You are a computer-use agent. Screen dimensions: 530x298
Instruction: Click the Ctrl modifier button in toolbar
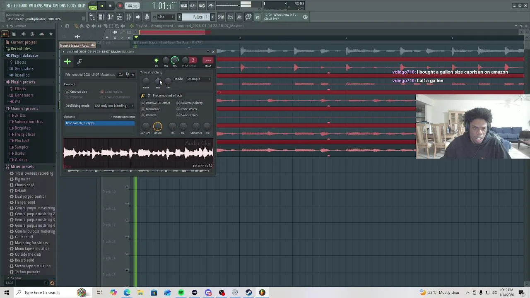click(x=230, y=17)
